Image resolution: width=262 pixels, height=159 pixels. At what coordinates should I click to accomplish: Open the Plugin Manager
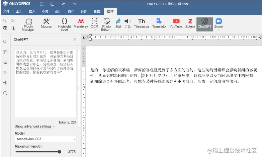(x=28, y=24)
